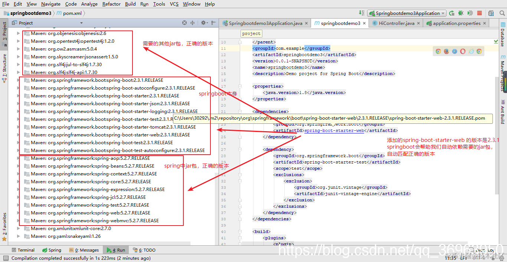Preview pom.xml in Firefox browser icon
507x262 pixels.
coord(447,51)
